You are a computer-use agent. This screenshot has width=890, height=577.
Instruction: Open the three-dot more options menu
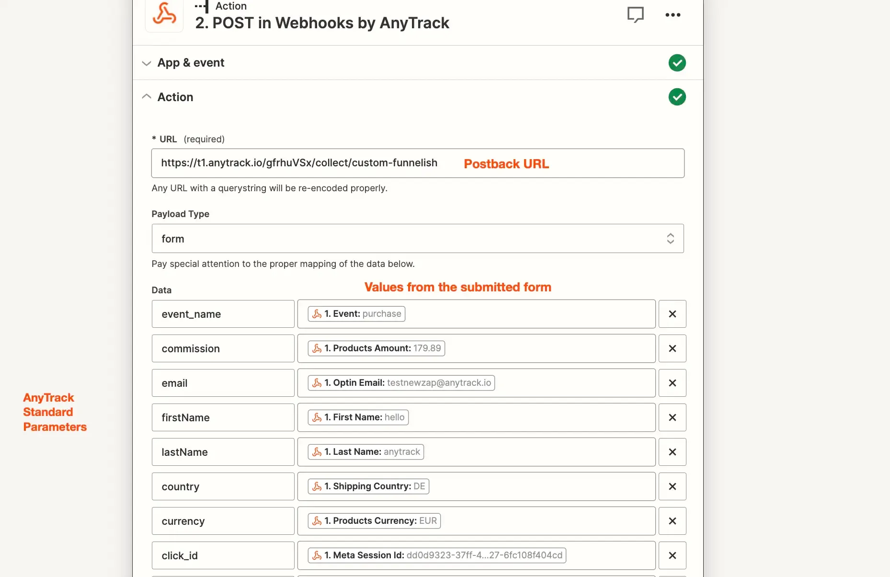pyautogui.click(x=673, y=15)
